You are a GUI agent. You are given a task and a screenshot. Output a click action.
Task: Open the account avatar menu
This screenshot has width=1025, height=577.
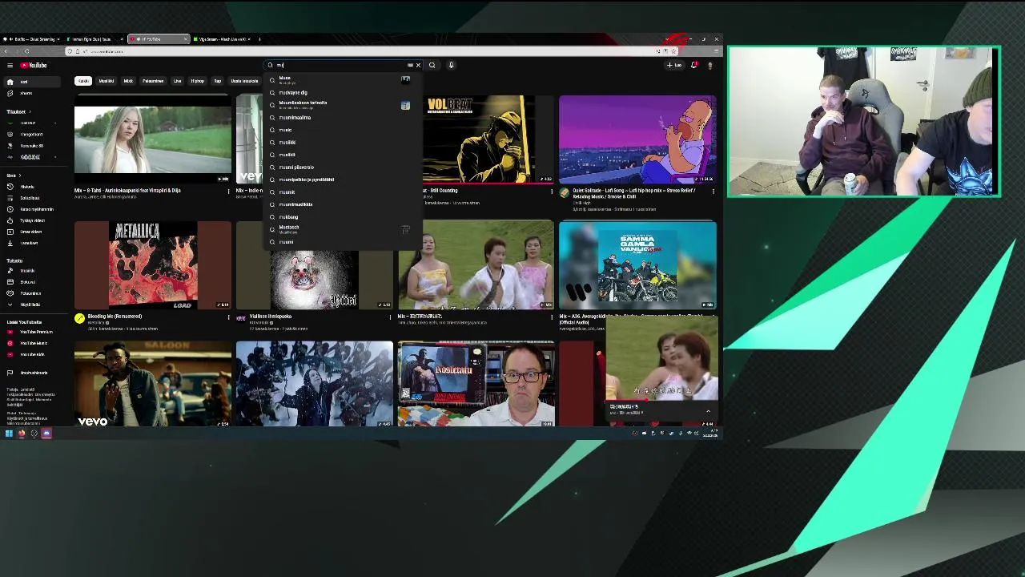(x=709, y=65)
